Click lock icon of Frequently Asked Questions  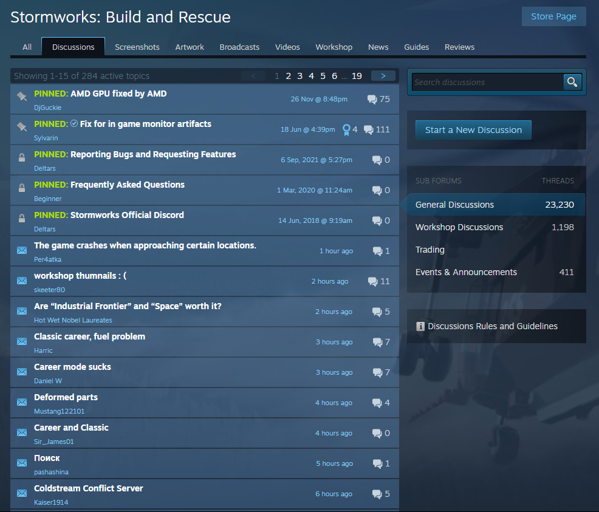coord(22,188)
